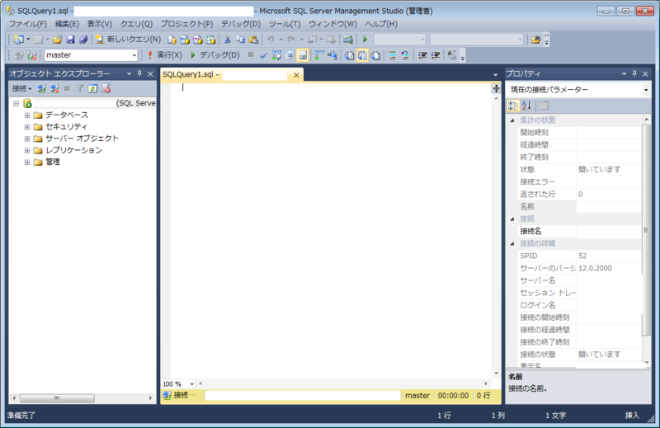The height and width of the screenshot is (428, 660).
Task: Open the Edit (編集) menu
Action: (x=67, y=24)
